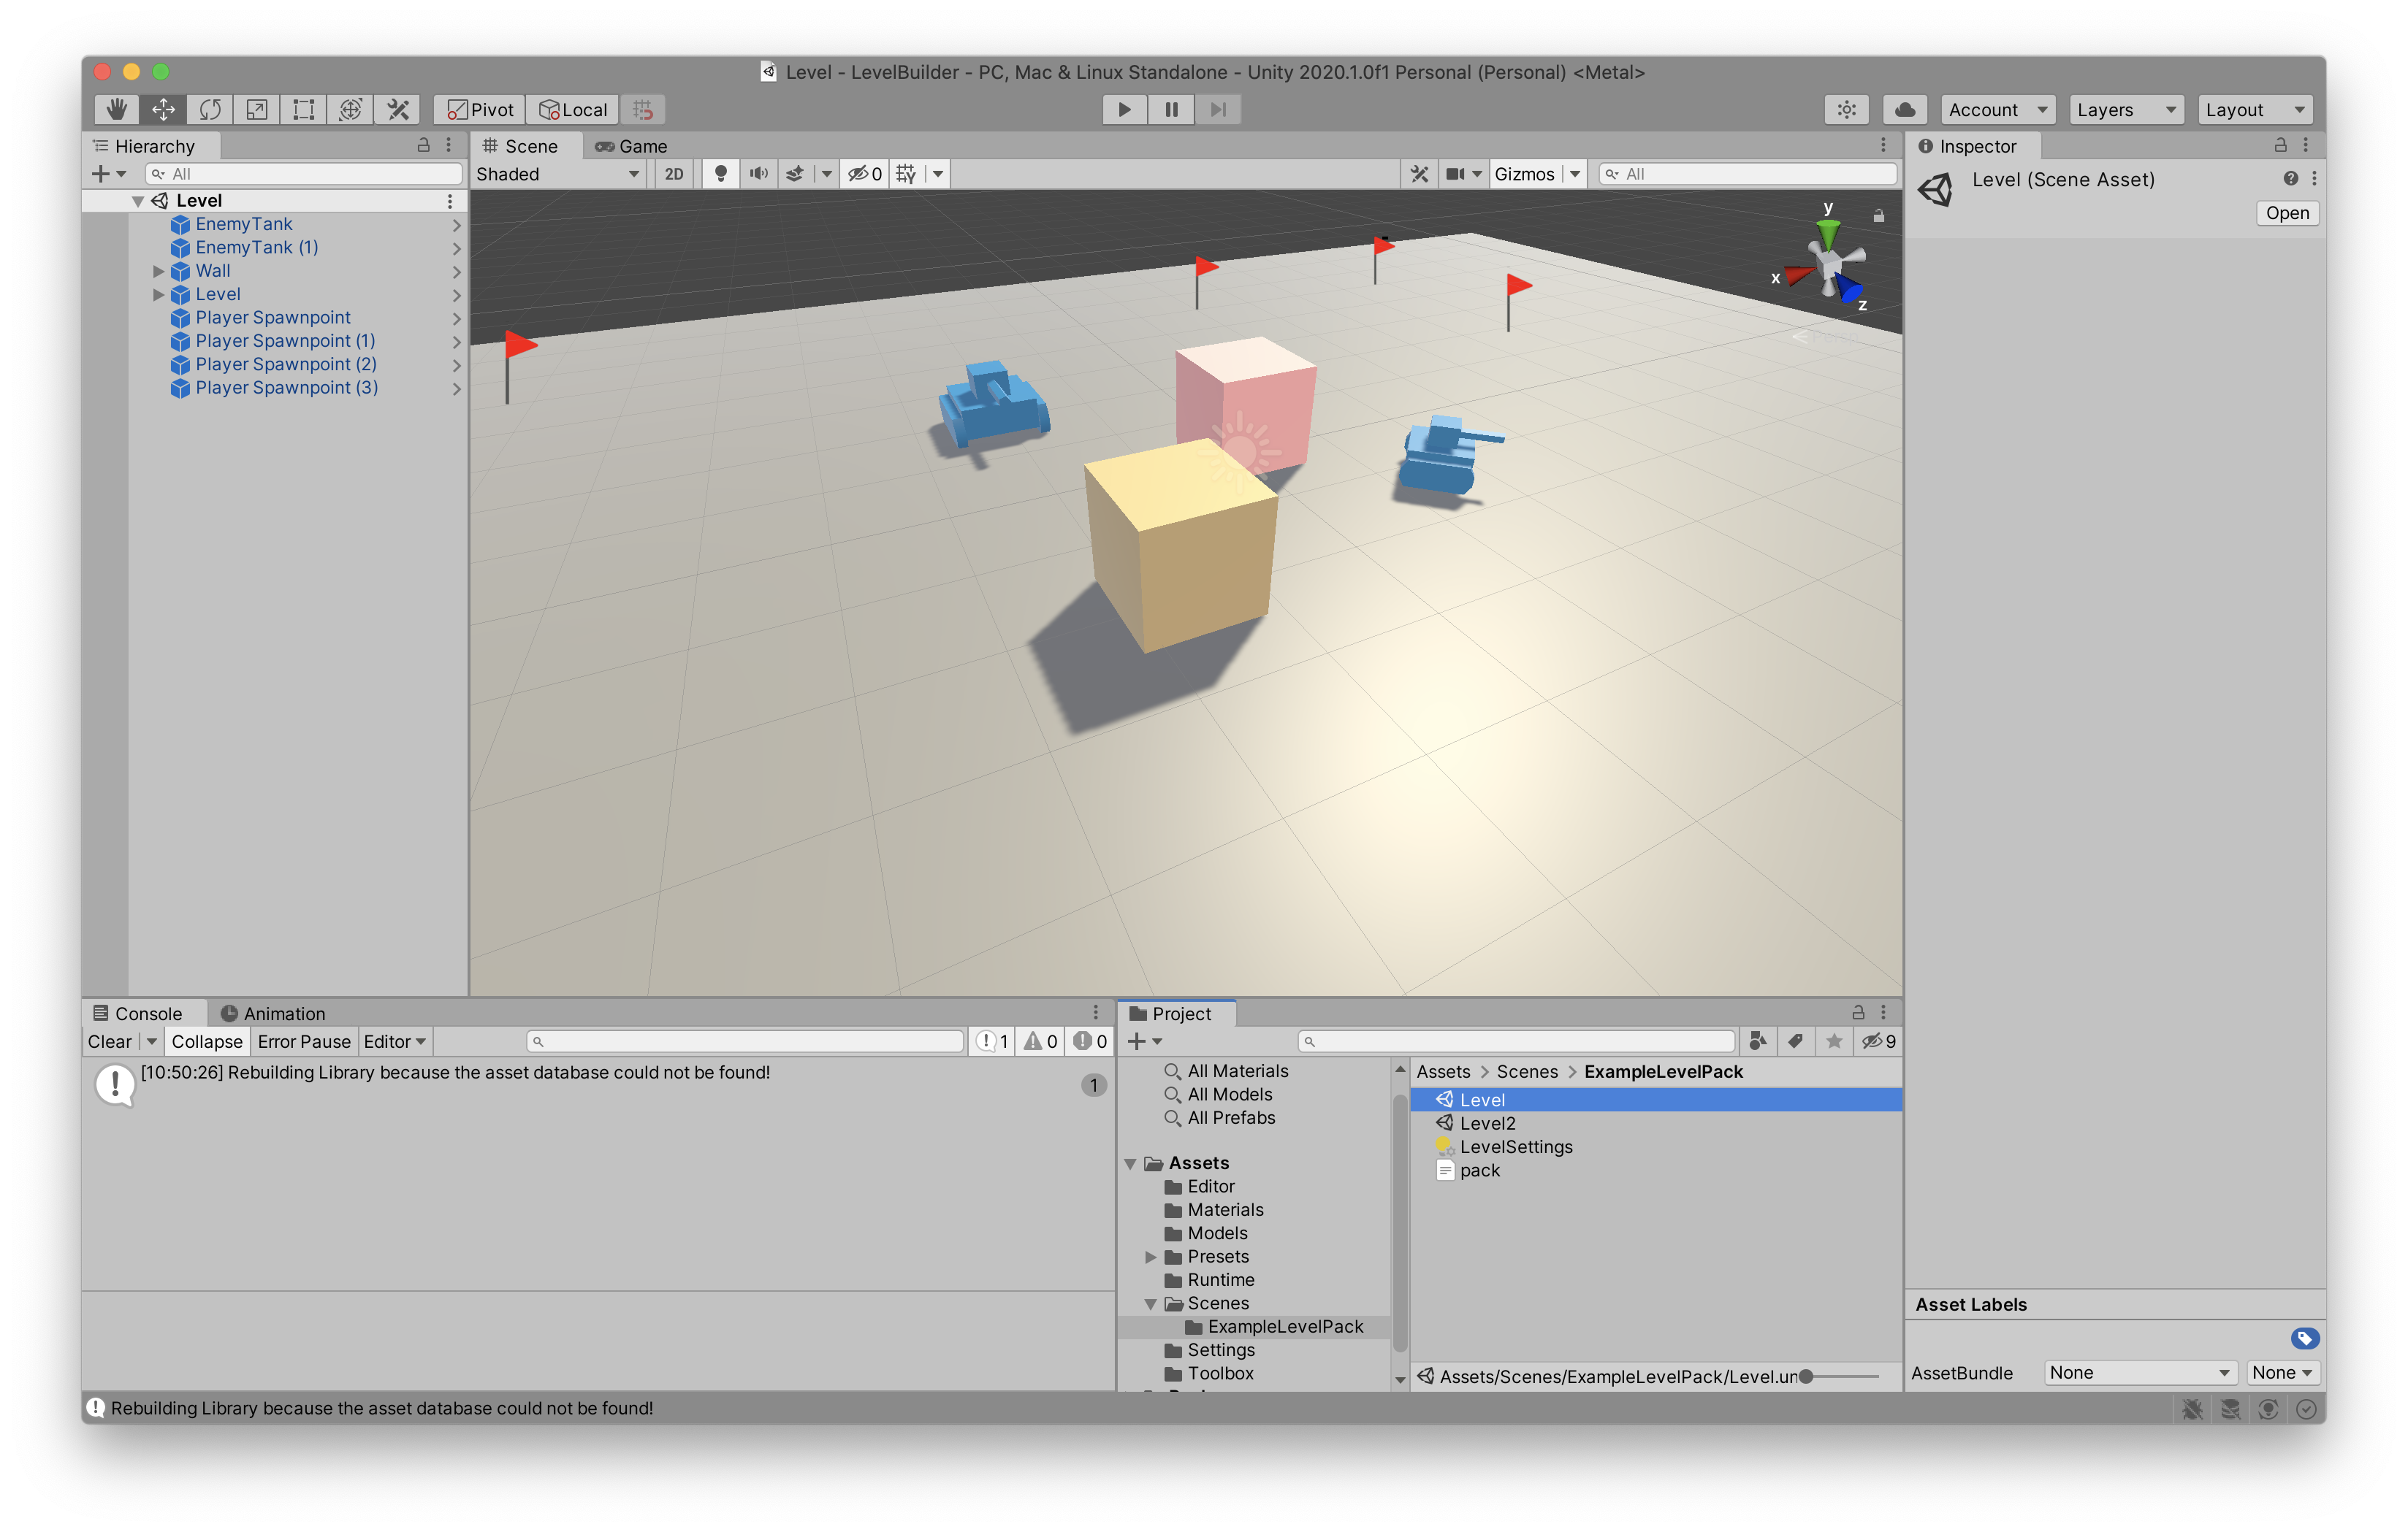Enable Error Pause in Console
The image size is (2408, 1532).
tap(304, 1041)
